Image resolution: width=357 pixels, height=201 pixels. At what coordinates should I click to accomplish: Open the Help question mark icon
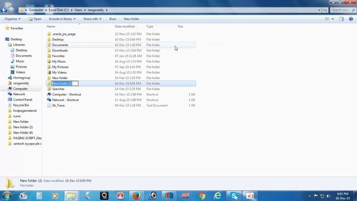[351, 19]
